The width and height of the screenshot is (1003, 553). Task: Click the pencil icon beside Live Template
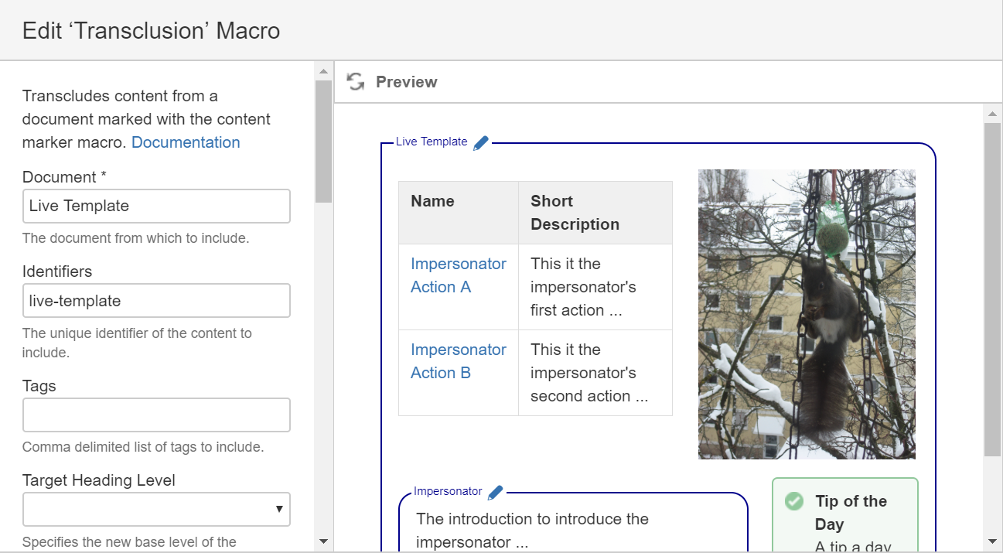point(481,142)
